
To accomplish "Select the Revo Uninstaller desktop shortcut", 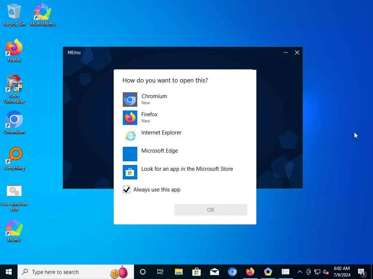I will click(x=14, y=89).
